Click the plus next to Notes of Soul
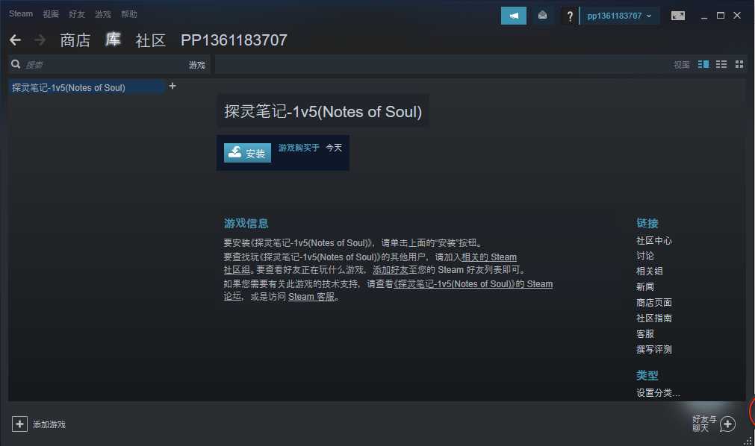The height and width of the screenshot is (446, 755). tap(173, 86)
